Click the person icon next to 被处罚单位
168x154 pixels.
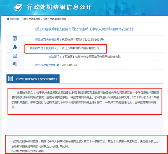tap(15, 47)
